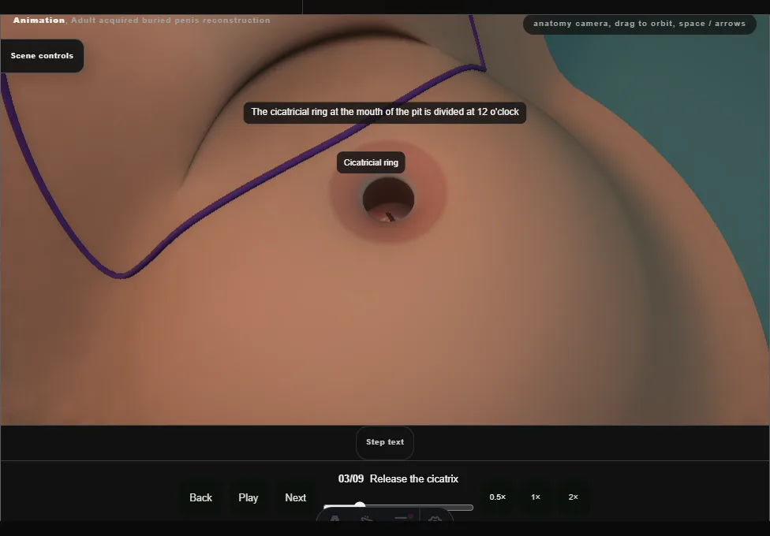770x536 pixels.
Task: Toggle the Step text button
Action: click(384, 442)
